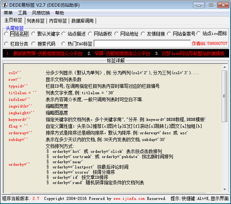Click the orderby='near' line
The height and width of the screenshot is (204, 231).
68,162
